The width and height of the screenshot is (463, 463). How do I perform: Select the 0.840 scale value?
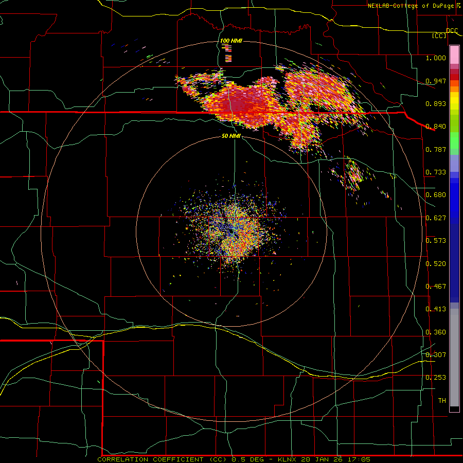pos(436,127)
